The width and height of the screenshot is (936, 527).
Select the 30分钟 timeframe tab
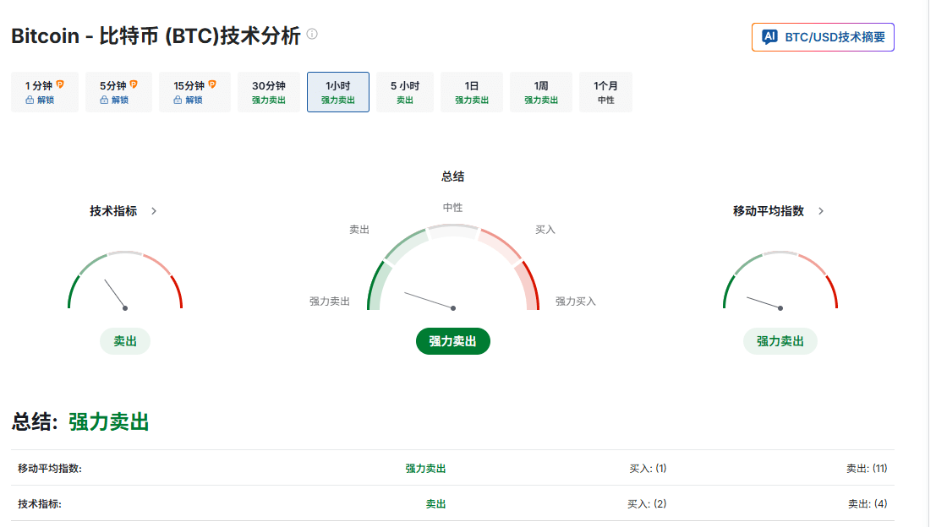(269, 92)
